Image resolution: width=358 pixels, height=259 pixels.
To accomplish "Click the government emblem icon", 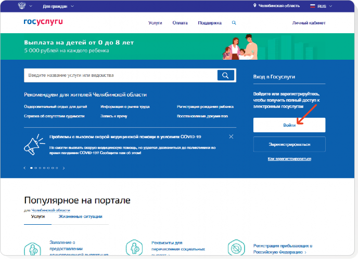I will 22,6.
